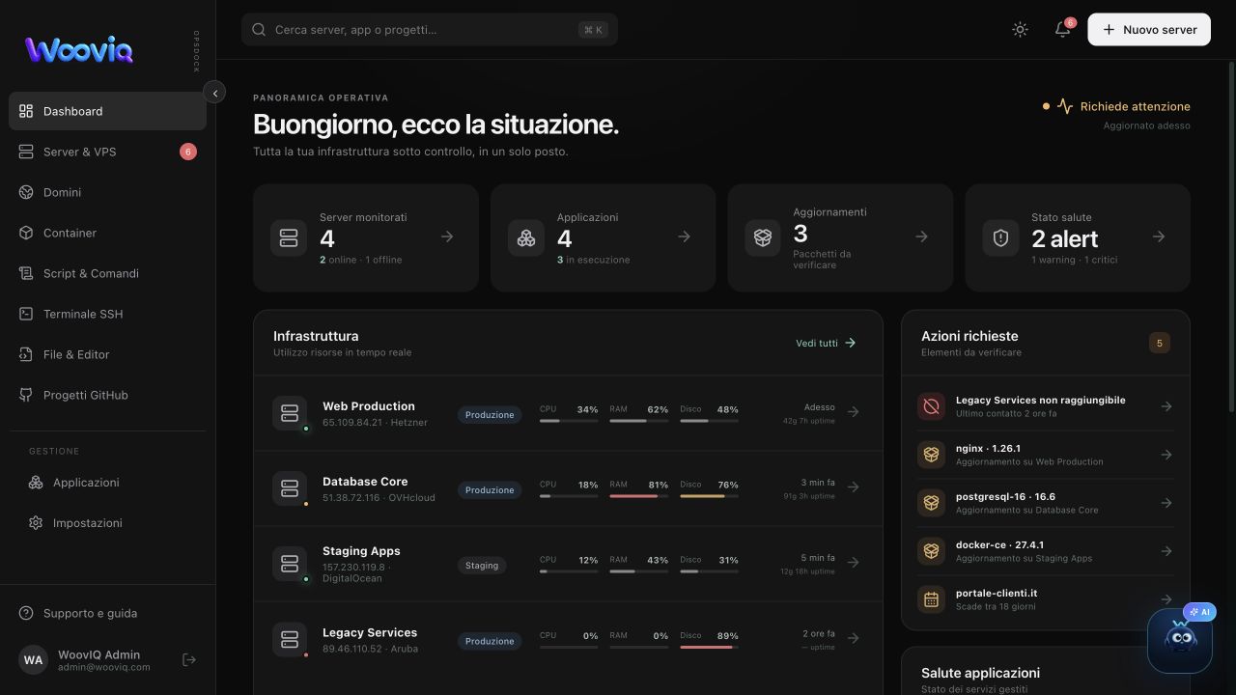Click Database Core RAM usage bar
This screenshot has height=695, width=1236.
point(638,496)
